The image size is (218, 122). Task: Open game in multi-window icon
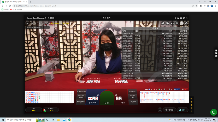(x=178, y=18)
